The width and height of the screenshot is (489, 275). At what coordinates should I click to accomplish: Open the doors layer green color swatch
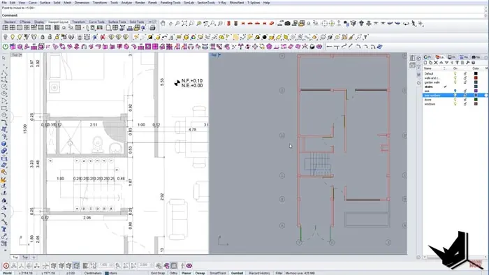click(x=476, y=100)
